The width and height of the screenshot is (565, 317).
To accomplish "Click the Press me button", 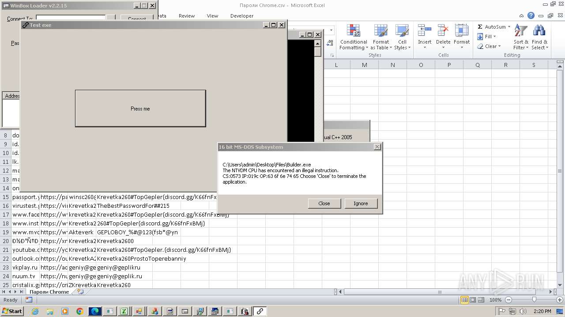I will 140,109.
